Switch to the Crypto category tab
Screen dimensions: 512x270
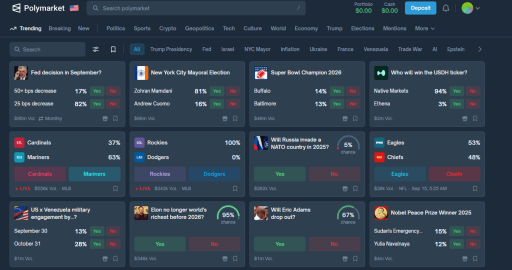coord(167,28)
